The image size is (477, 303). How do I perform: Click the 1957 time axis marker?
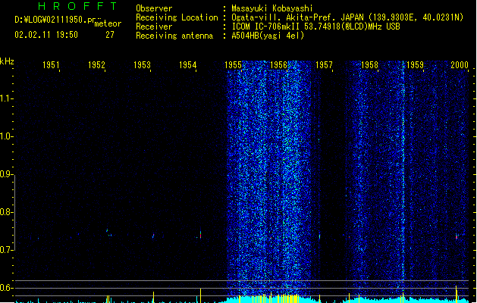pos(324,65)
